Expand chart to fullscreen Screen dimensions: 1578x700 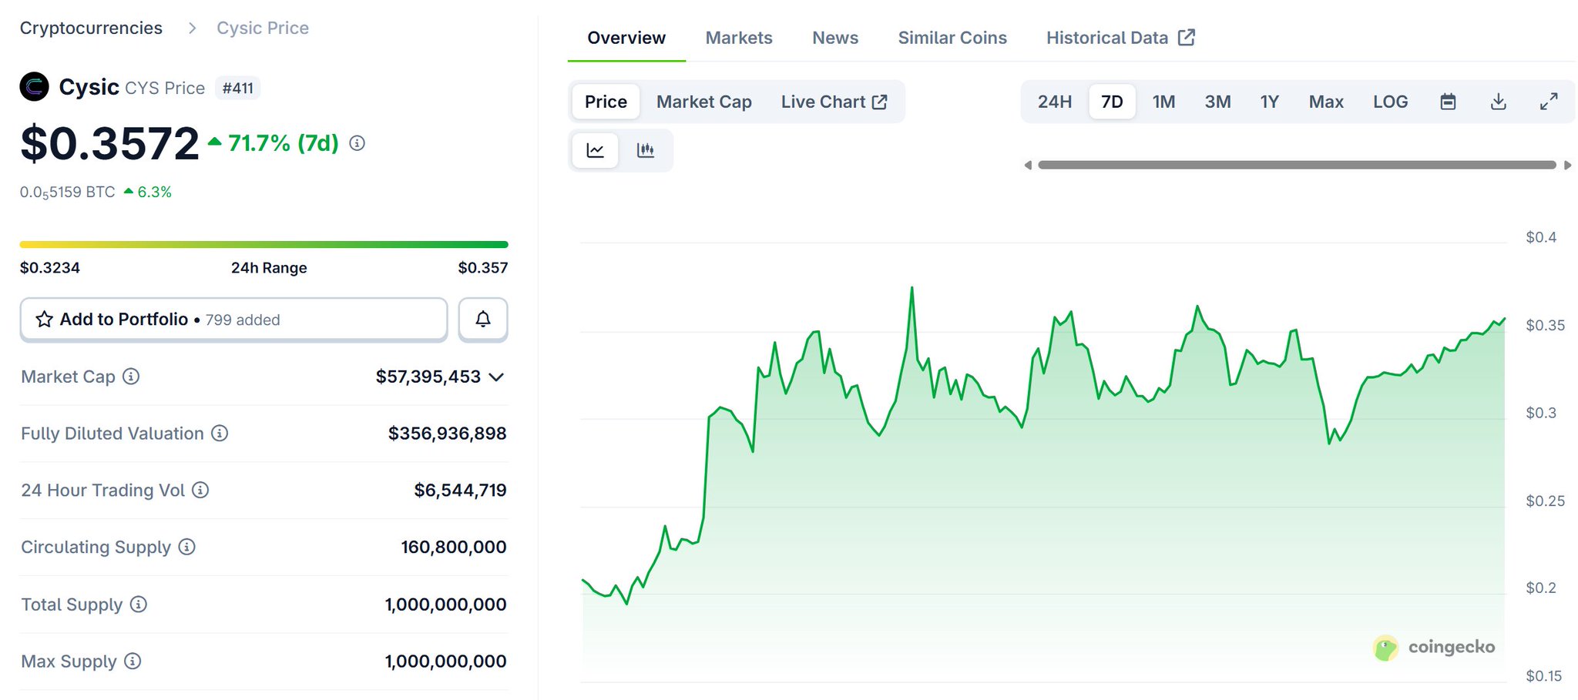pos(1549,102)
